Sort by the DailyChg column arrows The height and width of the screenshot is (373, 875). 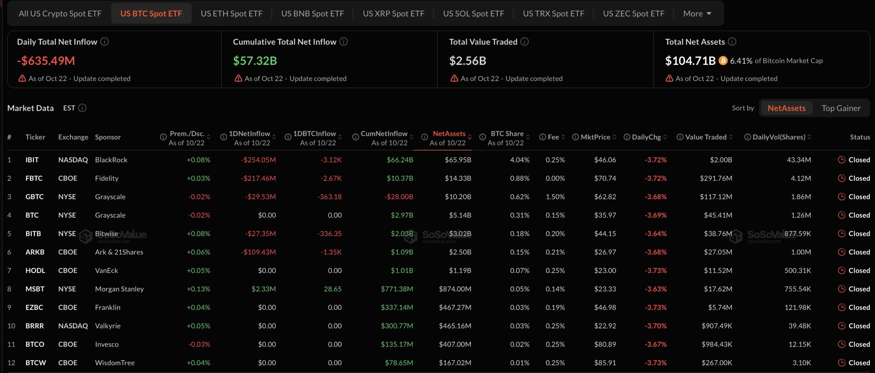click(665, 137)
